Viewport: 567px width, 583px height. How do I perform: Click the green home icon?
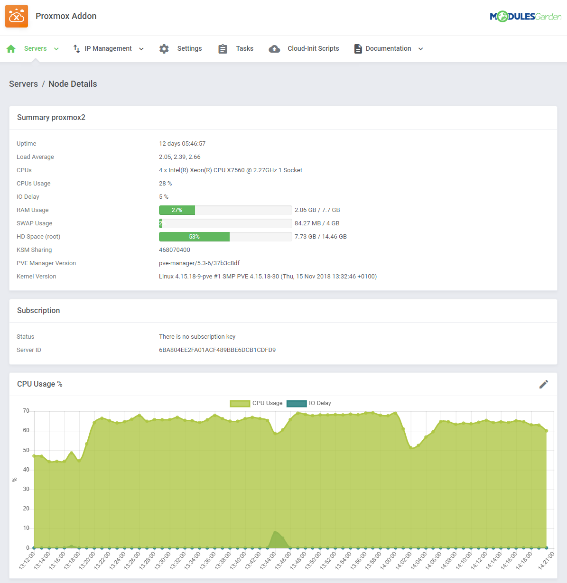click(11, 49)
